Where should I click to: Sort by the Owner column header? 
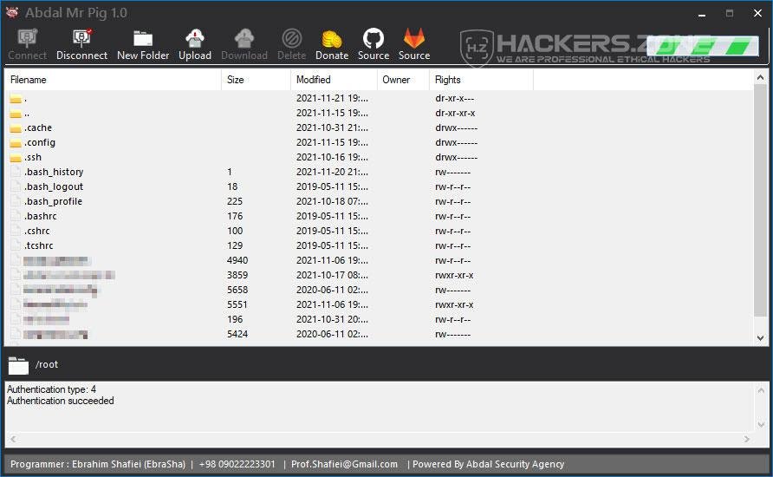pos(403,80)
